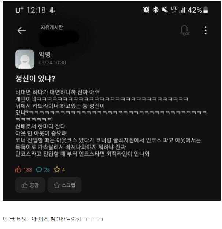The width and height of the screenshot is (222, 229).
Task: Click the red thumbs-up like count 133
Action: tap(23, 170)
